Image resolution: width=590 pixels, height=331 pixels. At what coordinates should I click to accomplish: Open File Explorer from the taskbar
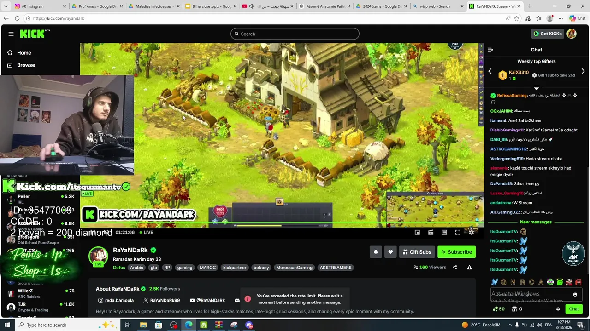click(143, 325)
